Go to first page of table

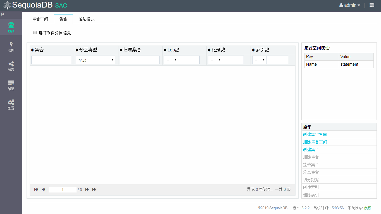tap(36, 189)
